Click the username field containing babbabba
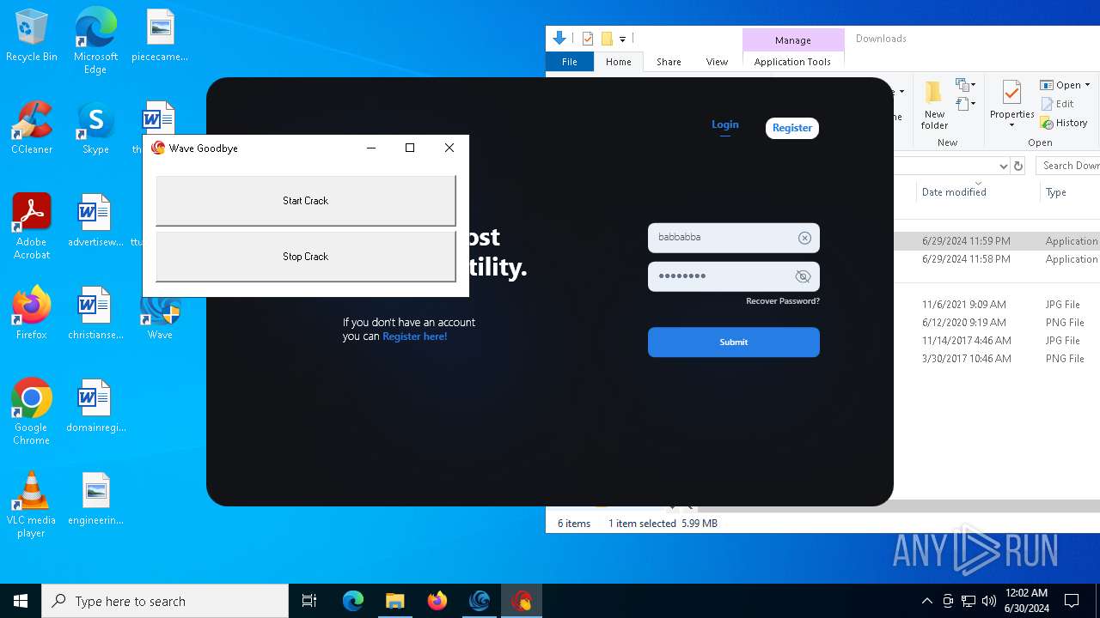Viewport: 1100px width, 618px height. 734,238
